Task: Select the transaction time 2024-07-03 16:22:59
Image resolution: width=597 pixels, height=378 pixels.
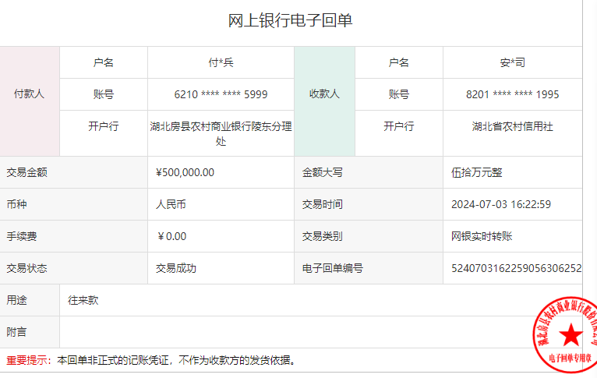Action: (x=501, y=204)
